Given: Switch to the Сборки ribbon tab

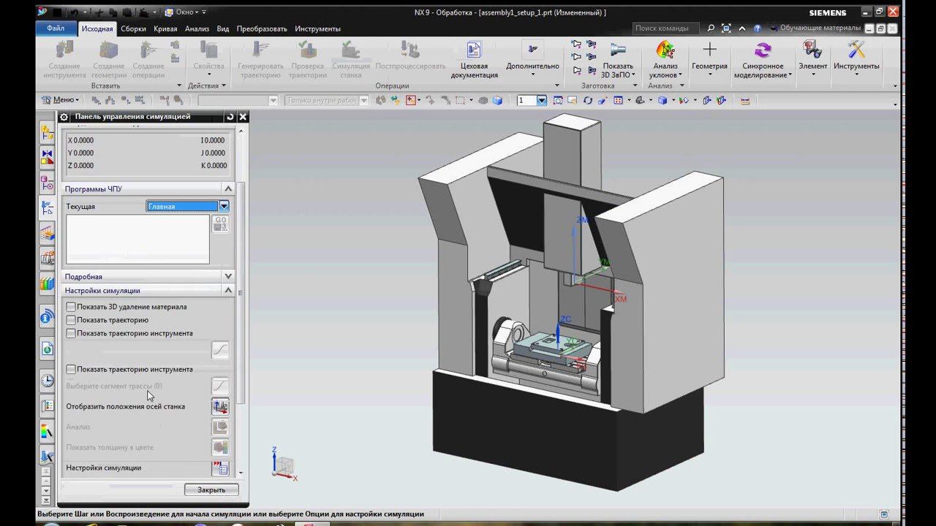Looking at the screenshot, I should 133,28.
